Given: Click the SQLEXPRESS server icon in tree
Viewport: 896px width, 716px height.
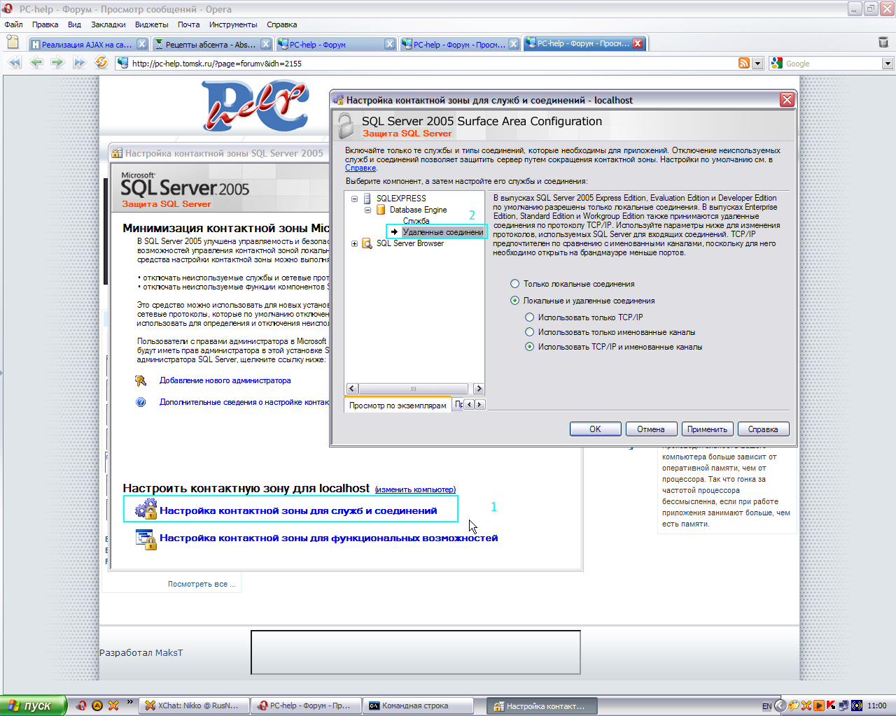Looking at the screenshot, I should click(367, 199).
